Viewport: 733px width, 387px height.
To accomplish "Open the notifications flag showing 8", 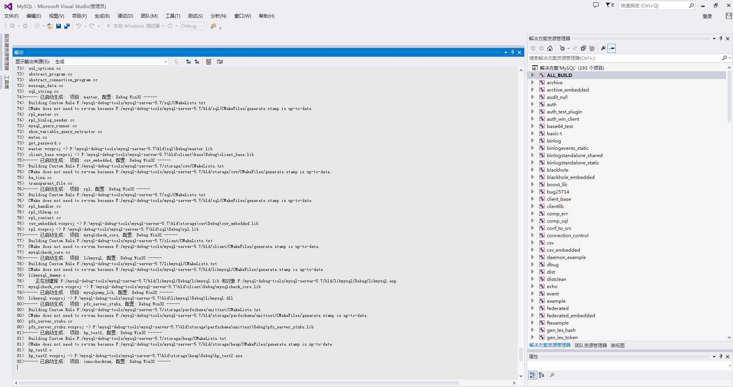I will [610, 5].
